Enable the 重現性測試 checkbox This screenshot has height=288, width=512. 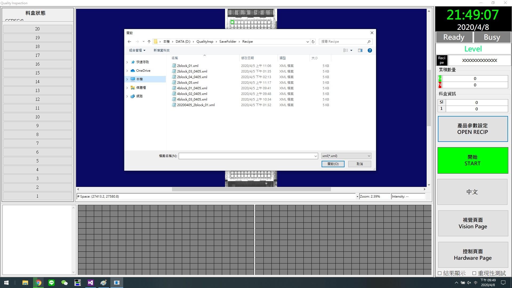(474, 273)
